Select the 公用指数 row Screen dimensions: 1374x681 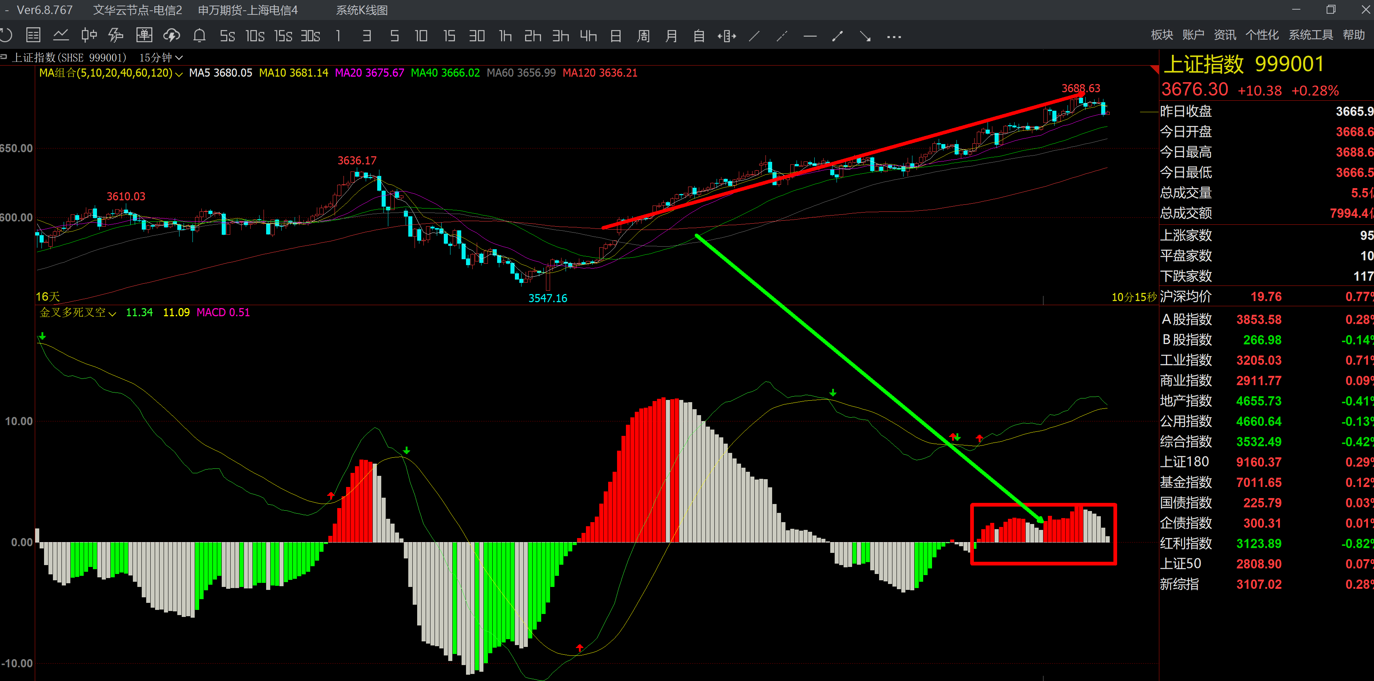(x=1266, y=421)
